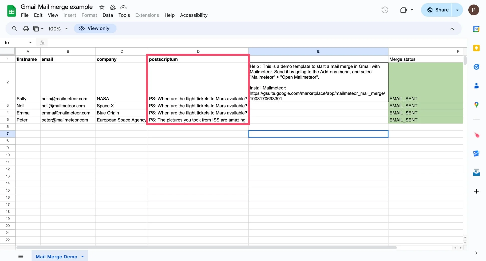Screen dimensions: 486x261
Task: Select the cell with Blue Origin
Action: coord(122,113)
